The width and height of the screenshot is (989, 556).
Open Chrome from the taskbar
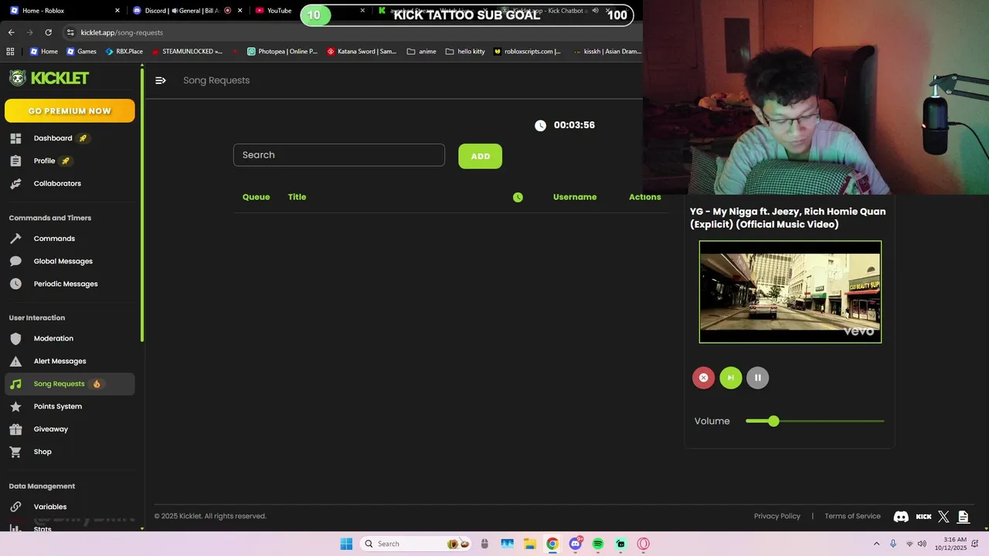(x=552, y=544)
